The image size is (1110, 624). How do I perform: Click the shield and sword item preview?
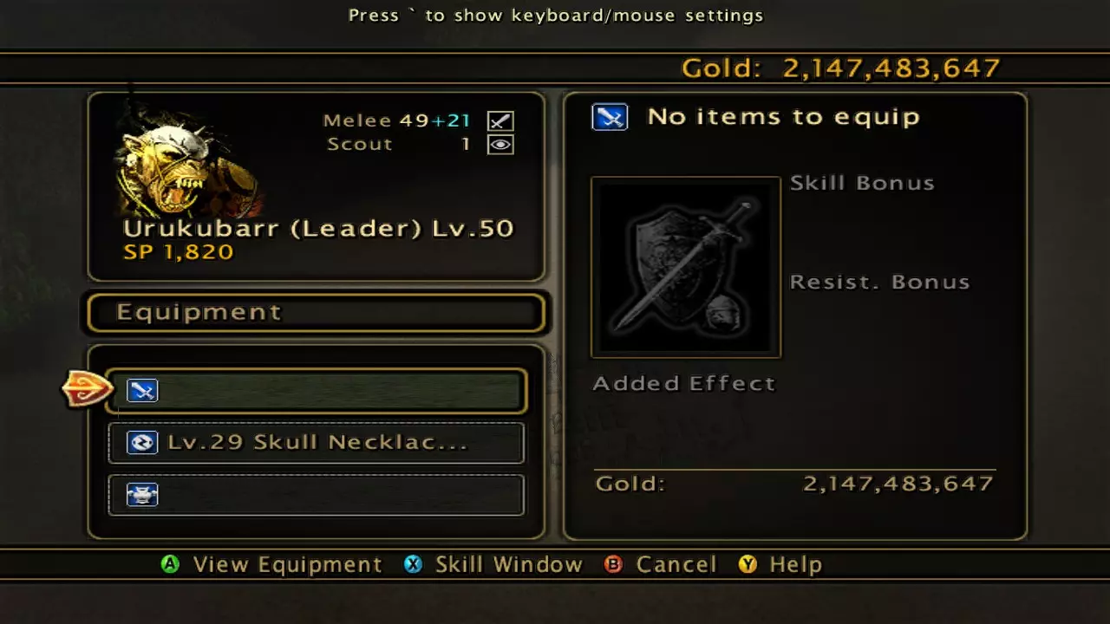pos(686,268)
